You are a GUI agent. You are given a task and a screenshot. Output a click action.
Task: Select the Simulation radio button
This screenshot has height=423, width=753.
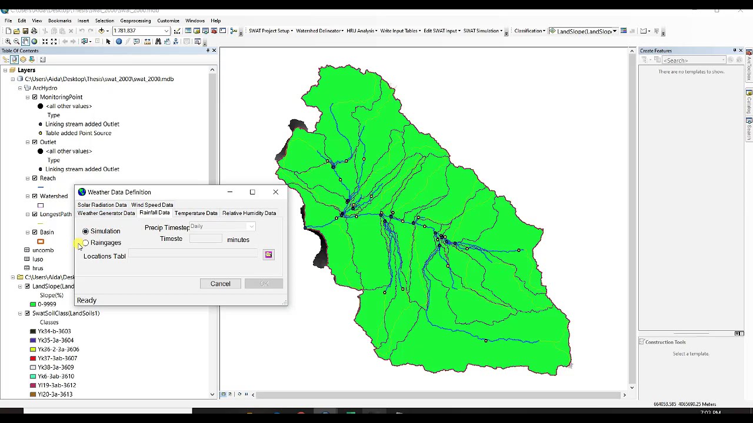(86, 231)
